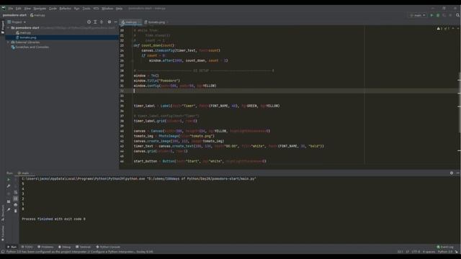Open the run configuration dropdown

[x=418, y=15]
